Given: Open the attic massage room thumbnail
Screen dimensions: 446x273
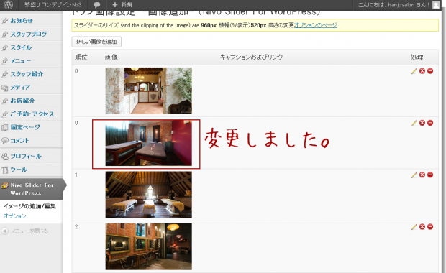Looking at the screenshot, I should [148, 195].
